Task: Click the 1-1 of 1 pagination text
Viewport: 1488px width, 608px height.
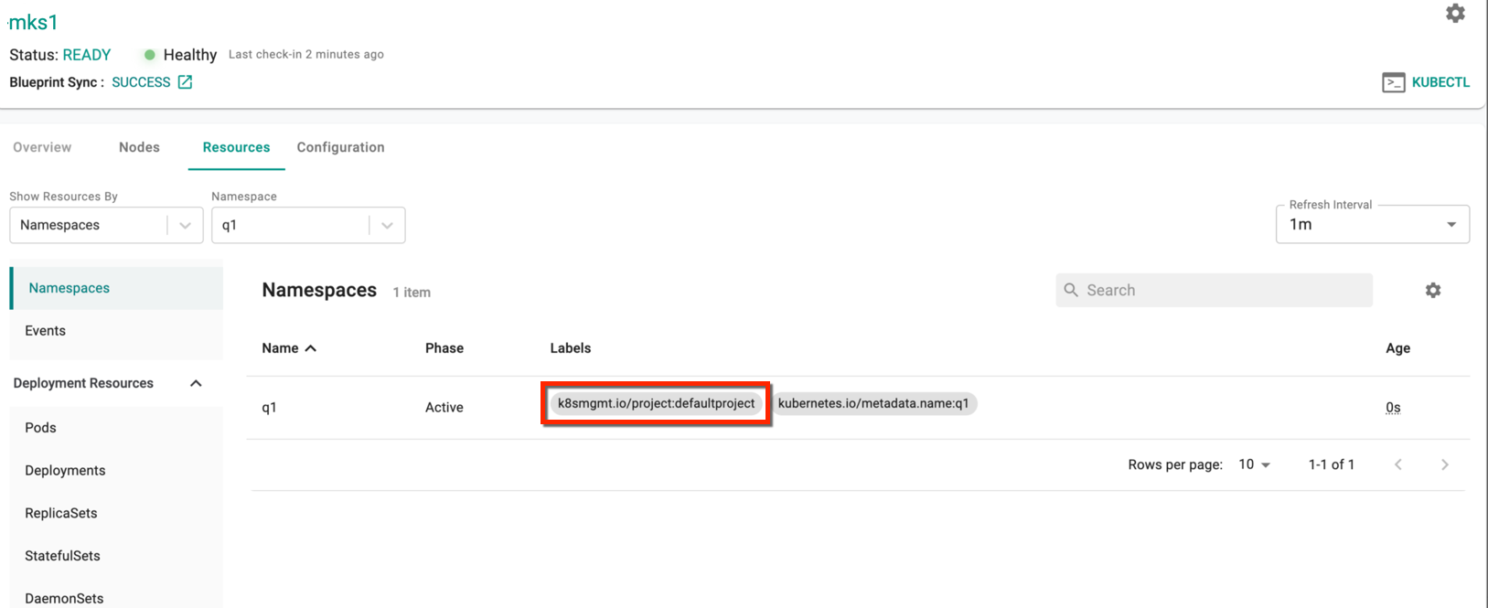Action: [x=1332, y=464]
